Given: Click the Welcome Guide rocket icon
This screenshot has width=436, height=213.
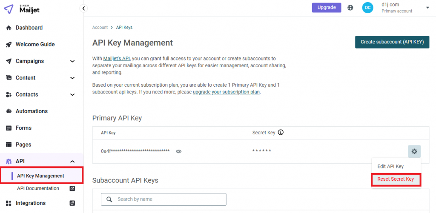Looking at the screenshot, I should (9, 45).
